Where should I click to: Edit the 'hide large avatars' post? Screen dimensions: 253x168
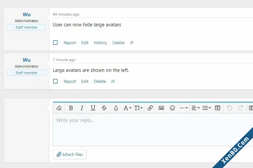(85, 43)
